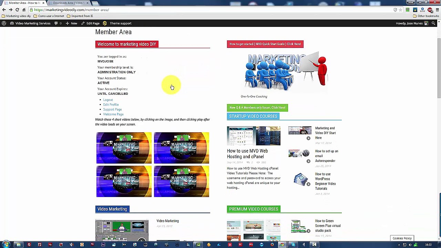Open a new browser tab
Viewport: 441px width, 248px height.
pyautogui.click(x=95, y=3)
